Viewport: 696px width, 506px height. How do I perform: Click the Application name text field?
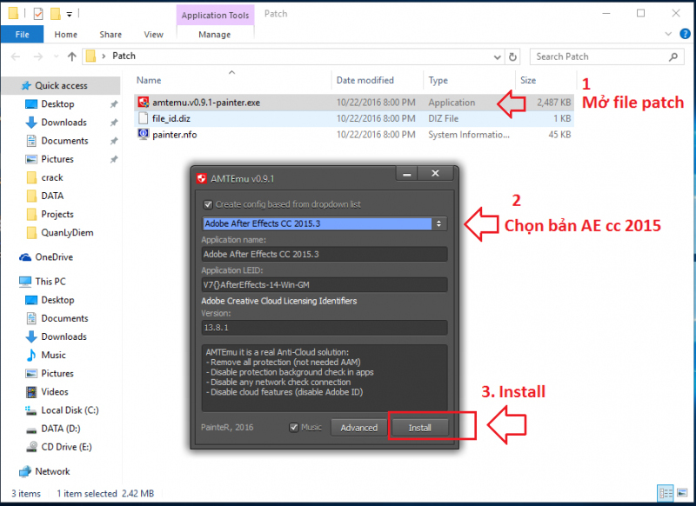(324, 254)
